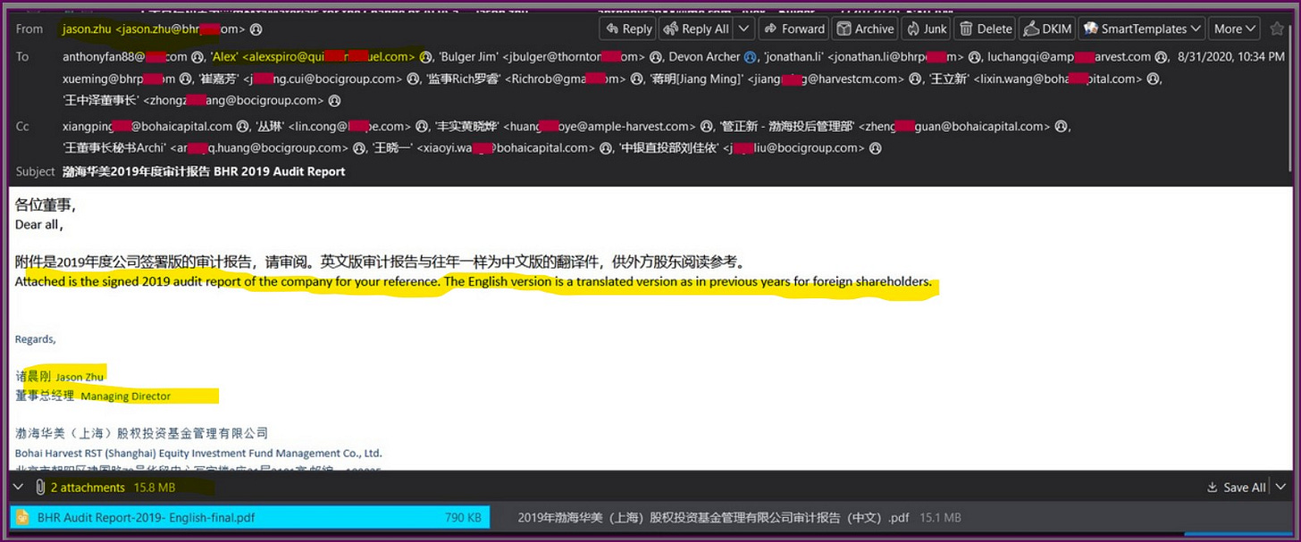Click the sender jason.zhu address
Image resolution: width=1301 pixels, height=542 pixels.
[154, 29]
